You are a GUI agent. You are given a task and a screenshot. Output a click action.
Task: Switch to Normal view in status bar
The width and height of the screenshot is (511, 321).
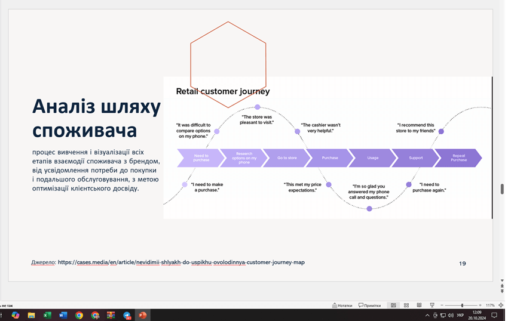point(393,305)
